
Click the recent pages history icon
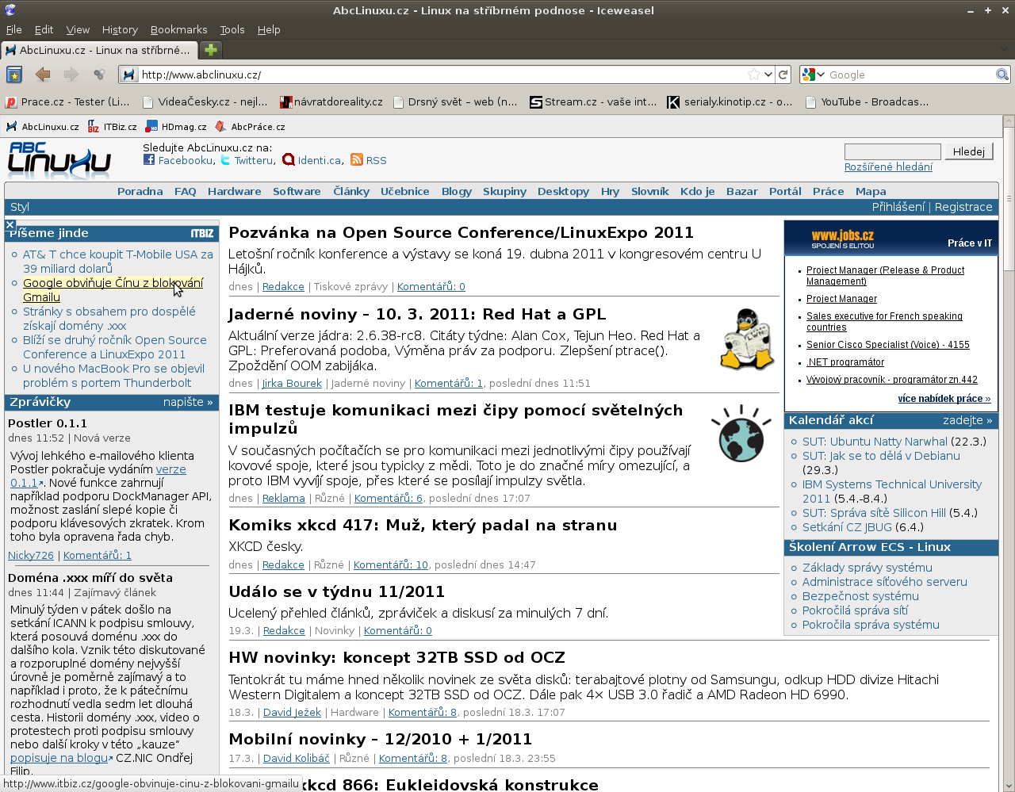pos(99,75)
